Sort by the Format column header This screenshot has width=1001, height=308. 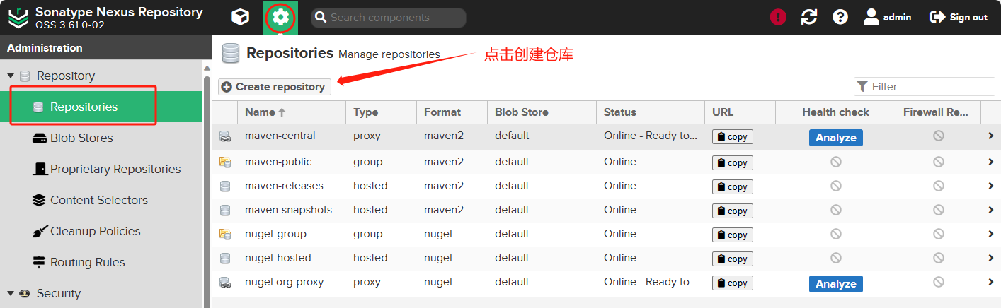(x=452, y=112)
